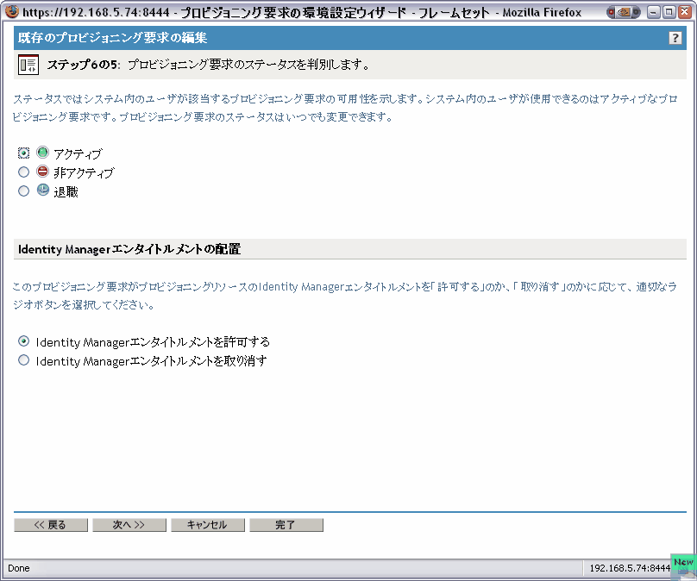Click 192.168.5.74:8444 in the status bar
697x581 pixels.
(x=630, y=568)
